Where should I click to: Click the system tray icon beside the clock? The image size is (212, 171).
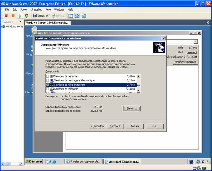click(198, 162)
